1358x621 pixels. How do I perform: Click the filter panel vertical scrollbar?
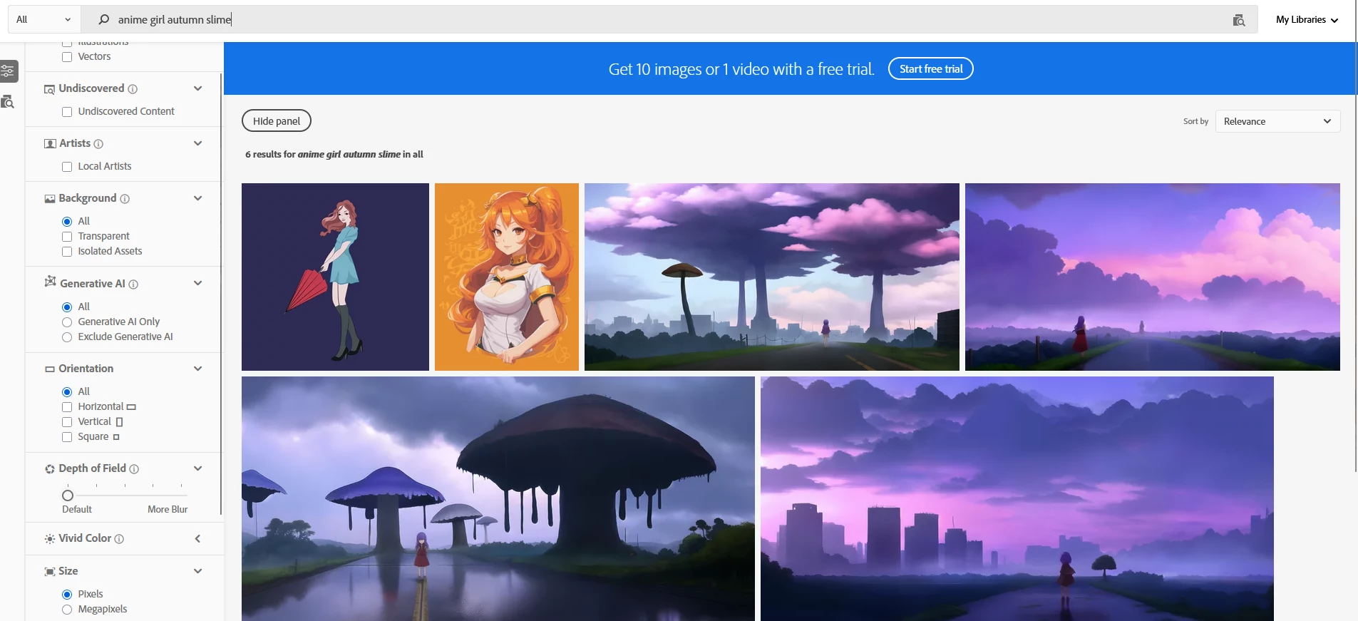(x=221, y=292)
